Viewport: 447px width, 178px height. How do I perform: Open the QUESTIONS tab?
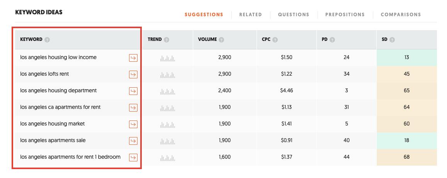tap(294, 15)
